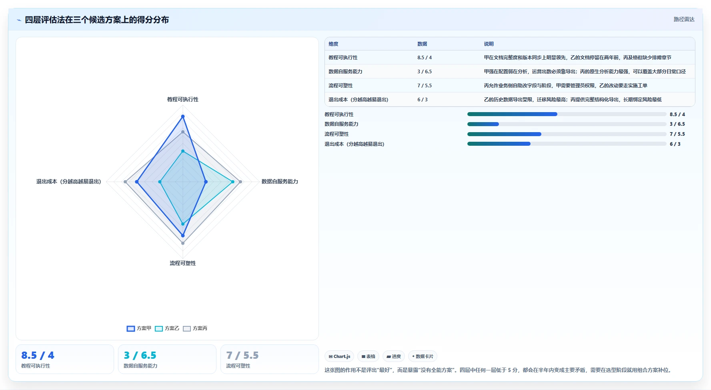
Task: Click the 教程可执行性 axis label on radar
Action: [x=183, y=99]
